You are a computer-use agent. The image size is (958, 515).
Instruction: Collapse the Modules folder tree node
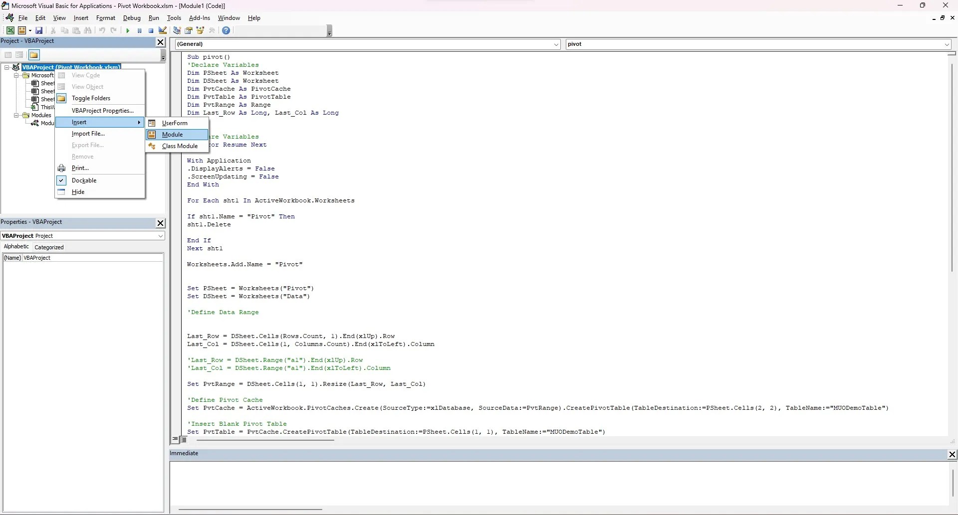point(16,115)
